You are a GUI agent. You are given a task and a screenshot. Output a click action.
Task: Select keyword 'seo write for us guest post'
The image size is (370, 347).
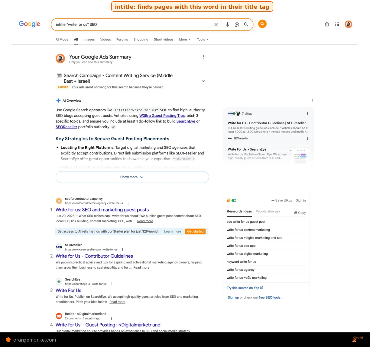click(x=246, y=222)
